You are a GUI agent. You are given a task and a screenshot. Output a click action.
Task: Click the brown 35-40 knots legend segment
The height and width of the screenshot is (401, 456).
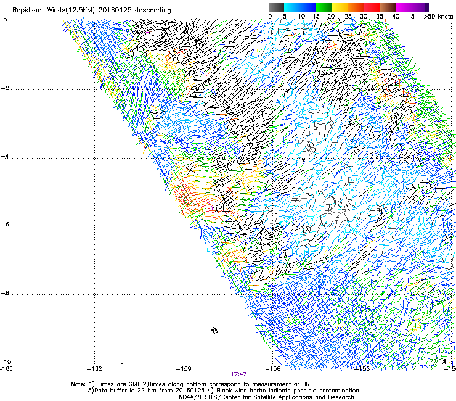click(388, 7)
